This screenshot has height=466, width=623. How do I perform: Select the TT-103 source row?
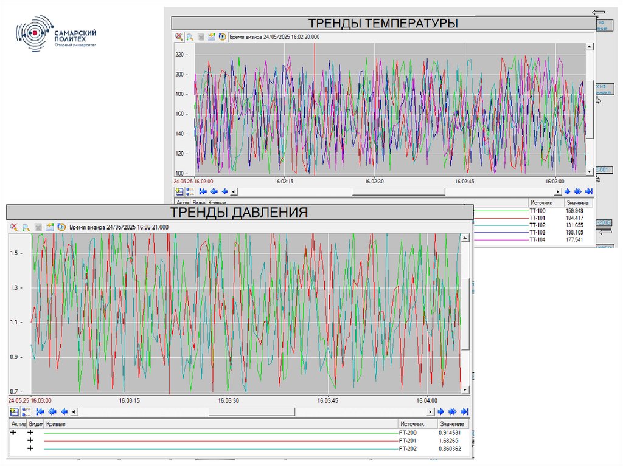[537, 232]
